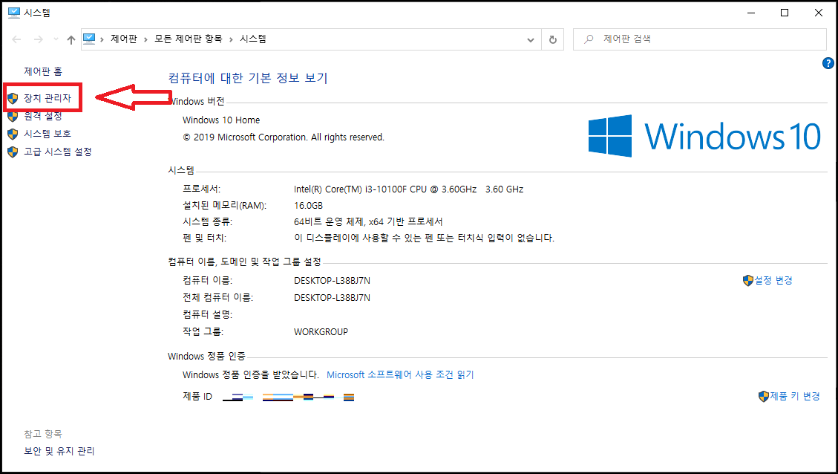838x474 pixels.
Task: Click Windows 10 Home edition text
Action: 221,120
